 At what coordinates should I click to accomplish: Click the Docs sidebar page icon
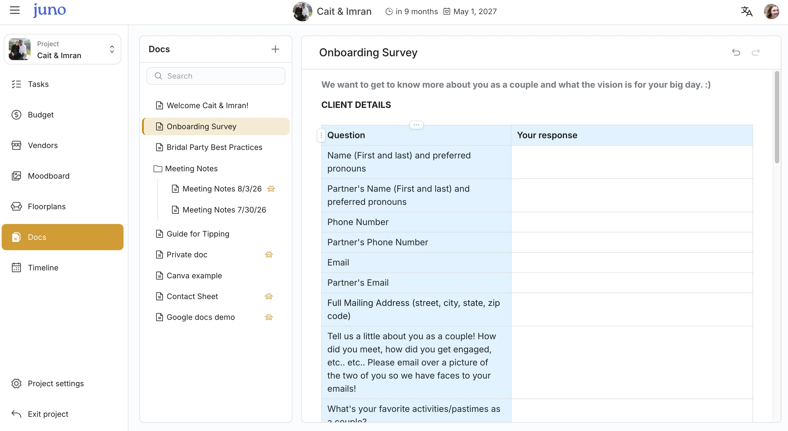coord(16,237)
